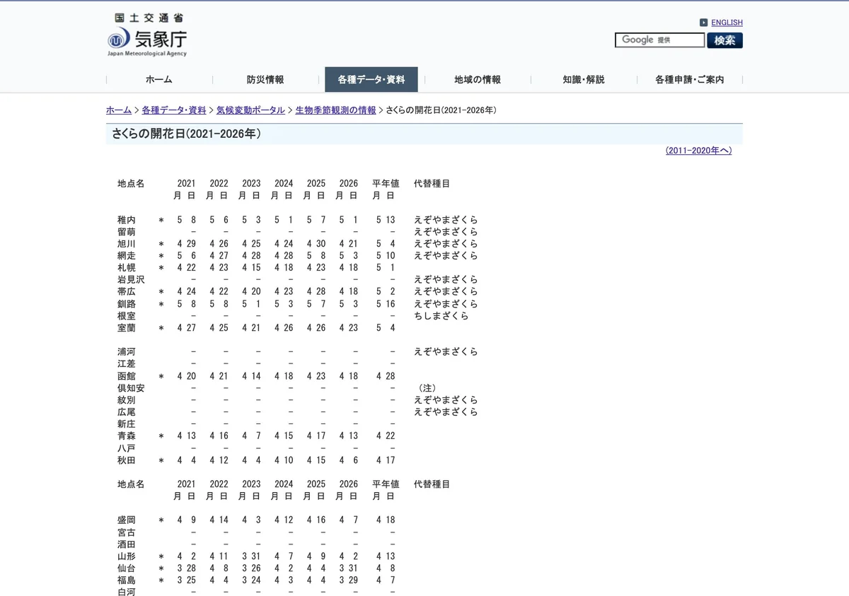This screenshot has height=596, width=849.
Task: Click the 酒田 row label
Action: coord(127,544)
